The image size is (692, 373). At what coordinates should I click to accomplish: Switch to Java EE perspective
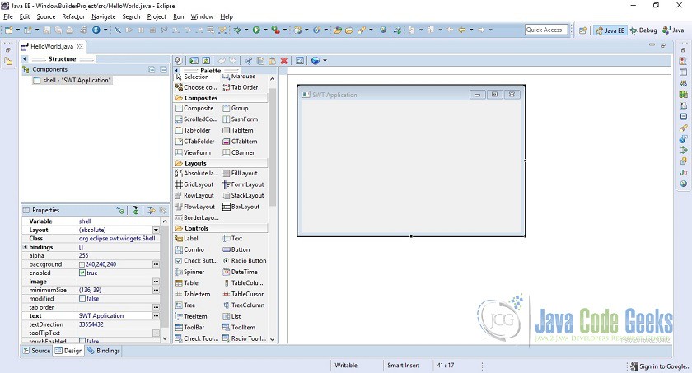pos(610,30)
